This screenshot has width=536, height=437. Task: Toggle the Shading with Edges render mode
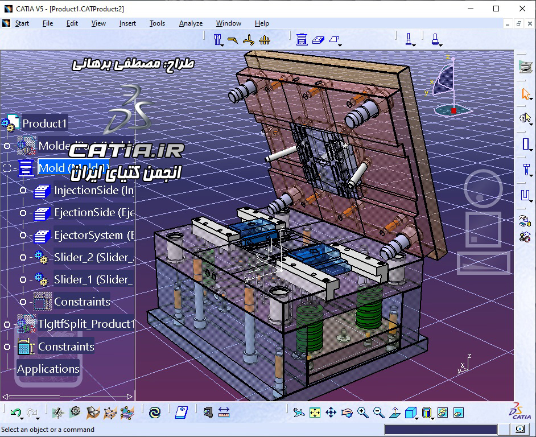click(426, 411)
